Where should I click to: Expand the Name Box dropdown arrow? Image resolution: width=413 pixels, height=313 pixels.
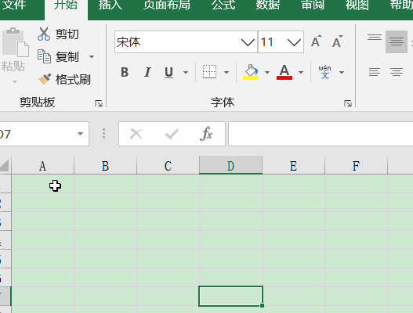tap(81, 134)
